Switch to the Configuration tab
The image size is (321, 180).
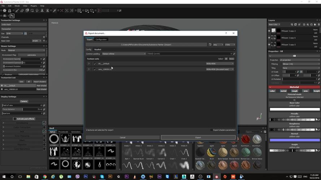(x=101, y=39)
